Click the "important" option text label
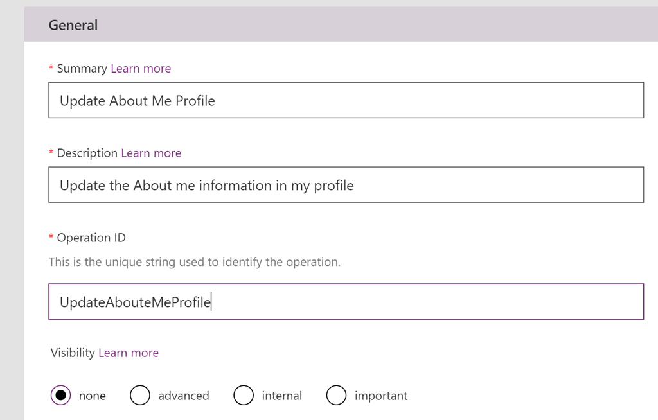Viewport: 658px width, 420px height. click(x=381, y=396)
